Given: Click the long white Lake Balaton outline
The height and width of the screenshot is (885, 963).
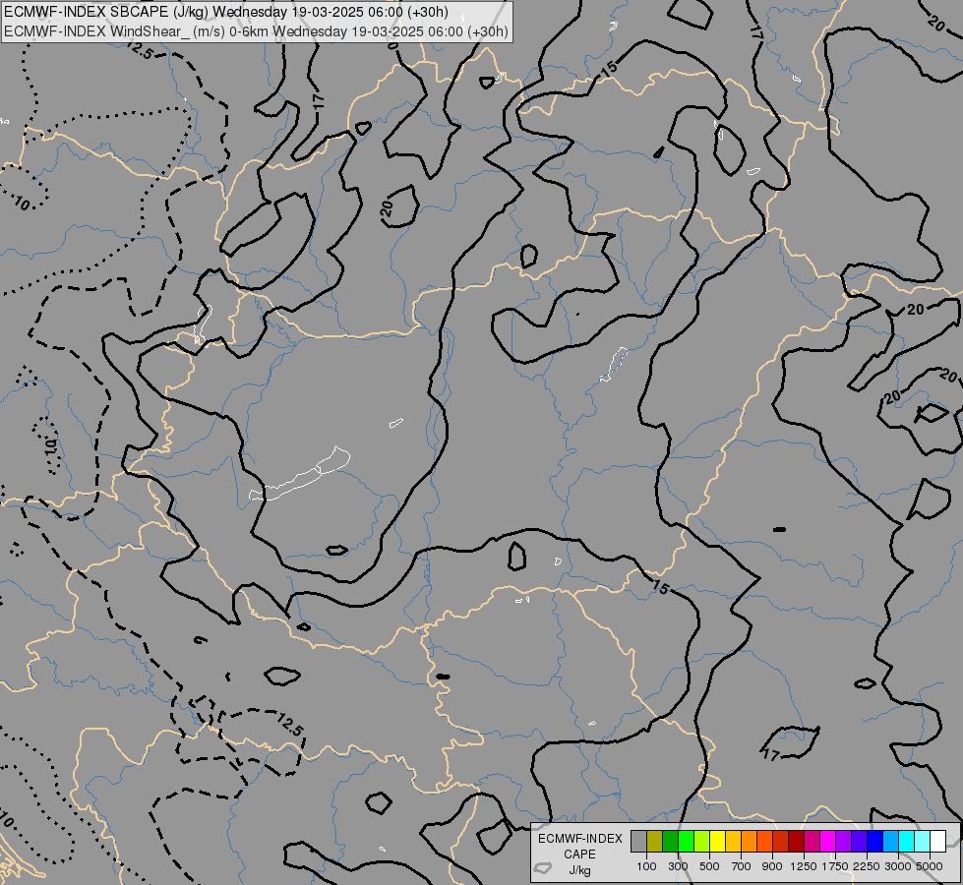Looking at the screenshot, I should (300, 474).
